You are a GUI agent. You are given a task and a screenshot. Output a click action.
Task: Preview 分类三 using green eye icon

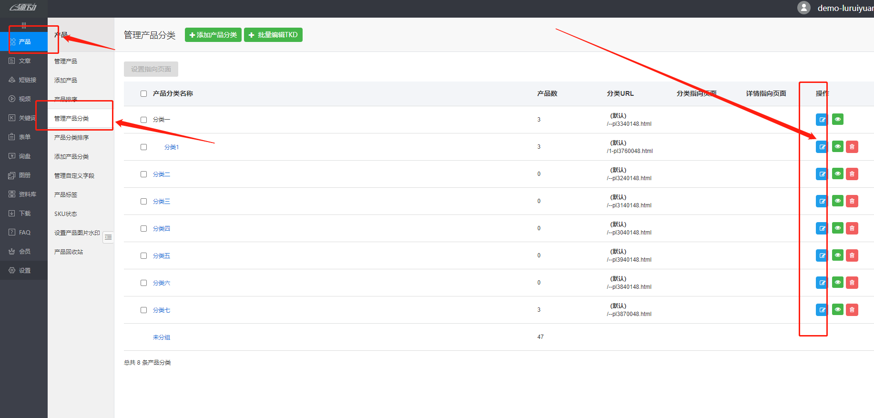(x=838, y=201)
